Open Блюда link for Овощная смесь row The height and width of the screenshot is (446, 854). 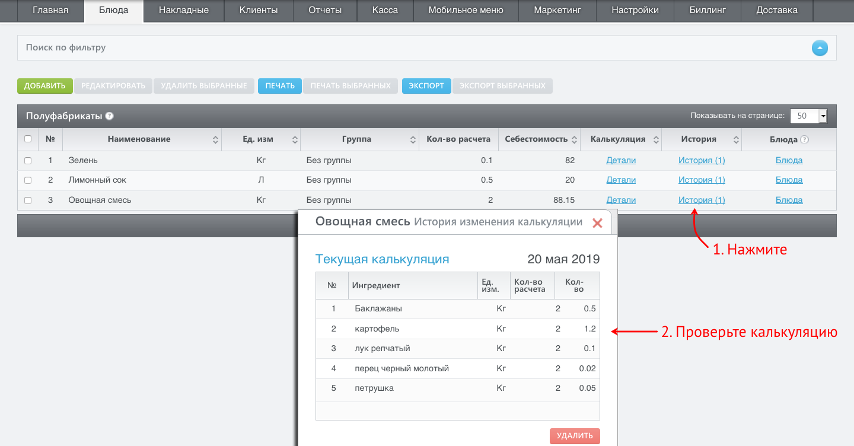click(789, 200)
